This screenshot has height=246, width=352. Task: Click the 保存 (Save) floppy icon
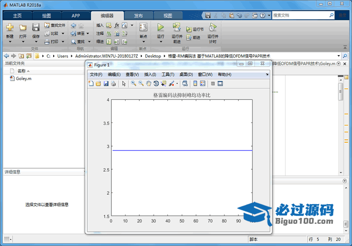pos(36,27)
